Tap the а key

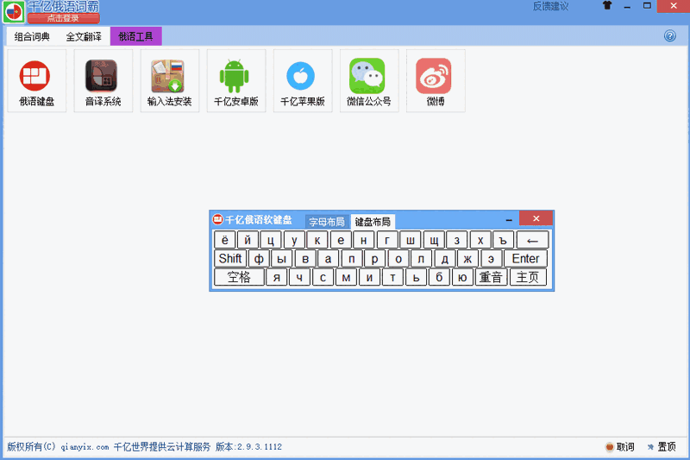329,258
